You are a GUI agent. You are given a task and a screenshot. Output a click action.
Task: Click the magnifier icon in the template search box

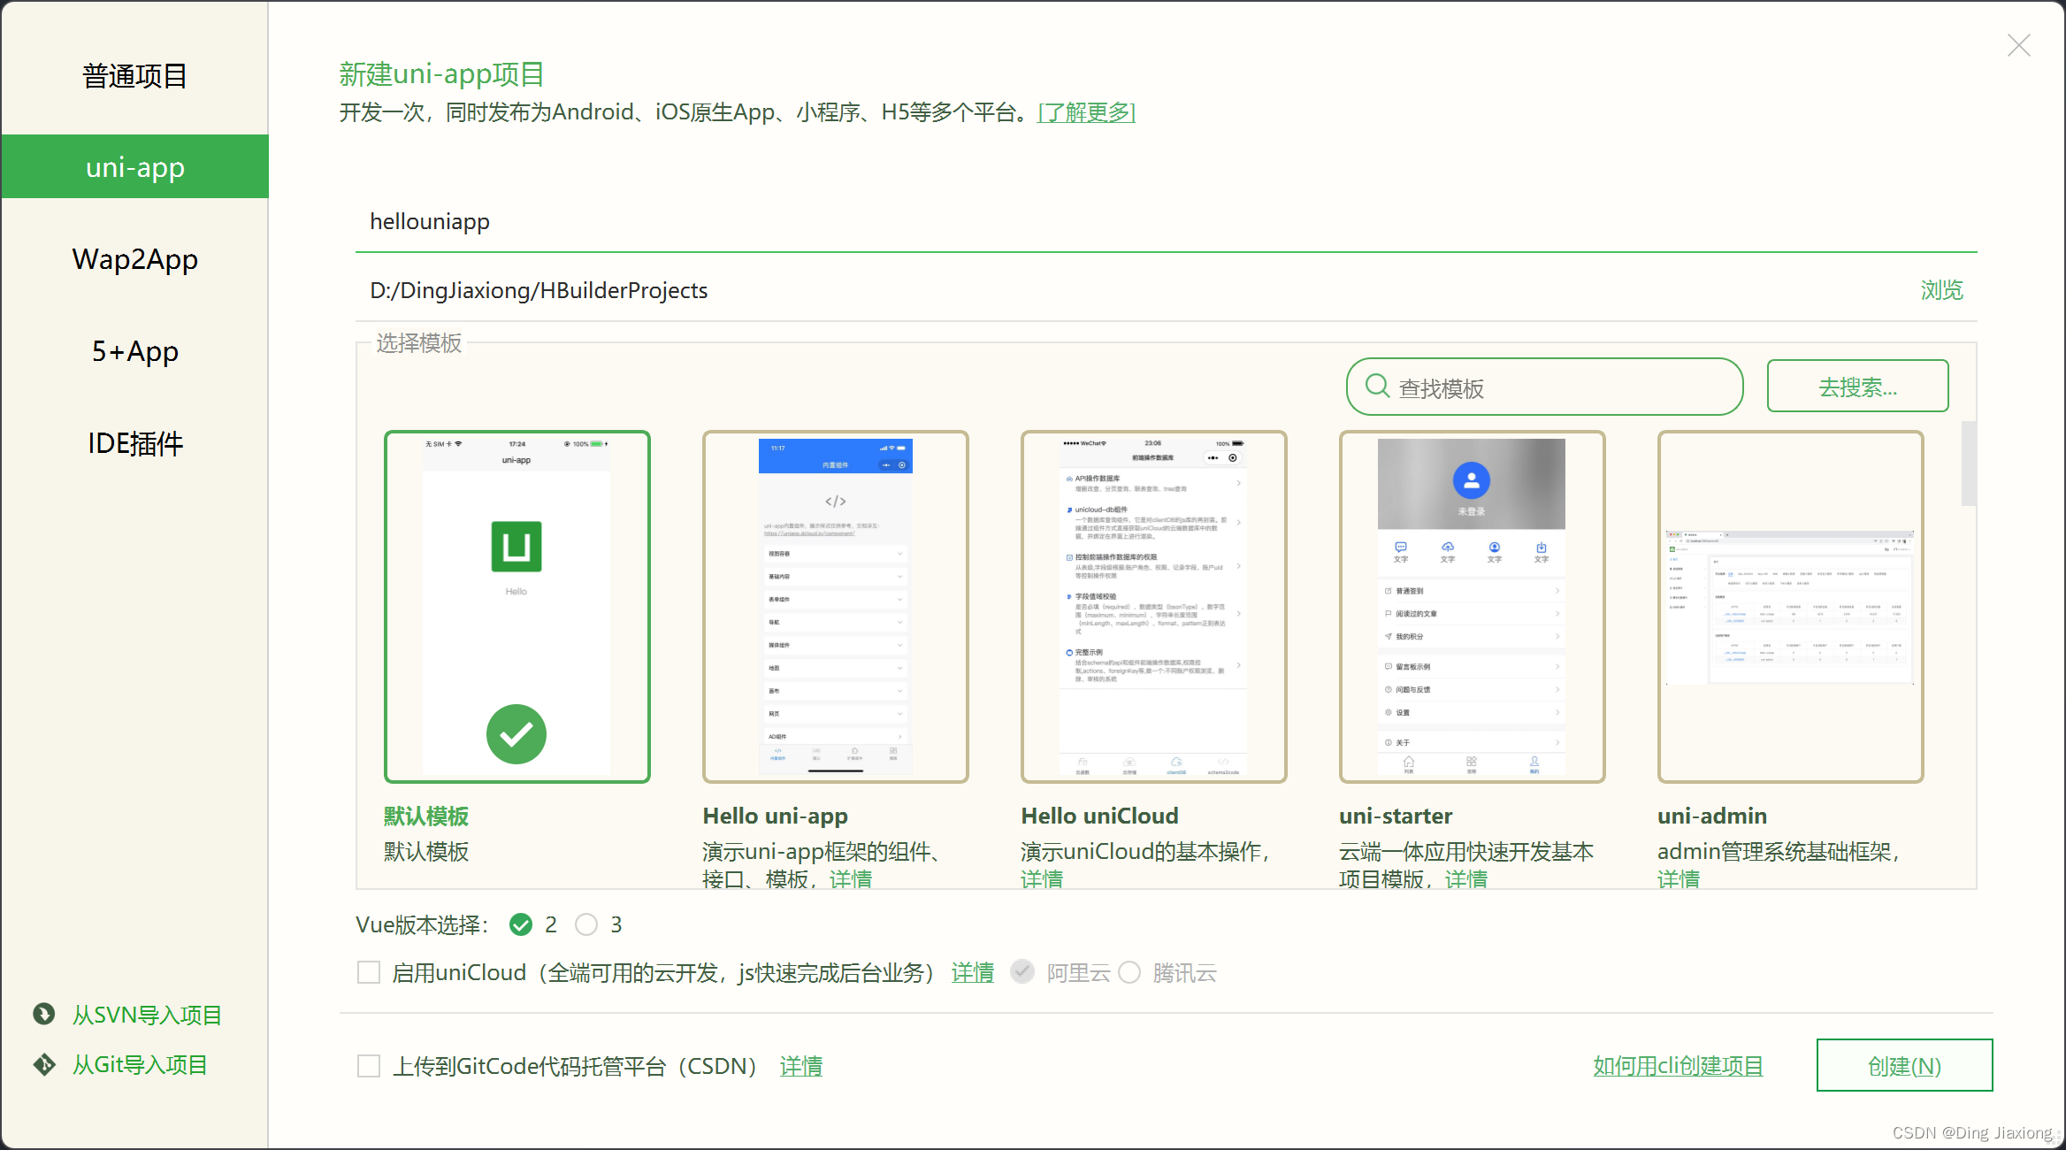pyautogui.click(x=1375, y=387)
